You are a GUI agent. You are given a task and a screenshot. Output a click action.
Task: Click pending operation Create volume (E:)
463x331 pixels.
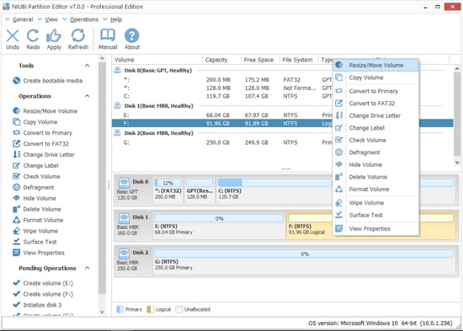pyautogui.click(x=48, y=283)
